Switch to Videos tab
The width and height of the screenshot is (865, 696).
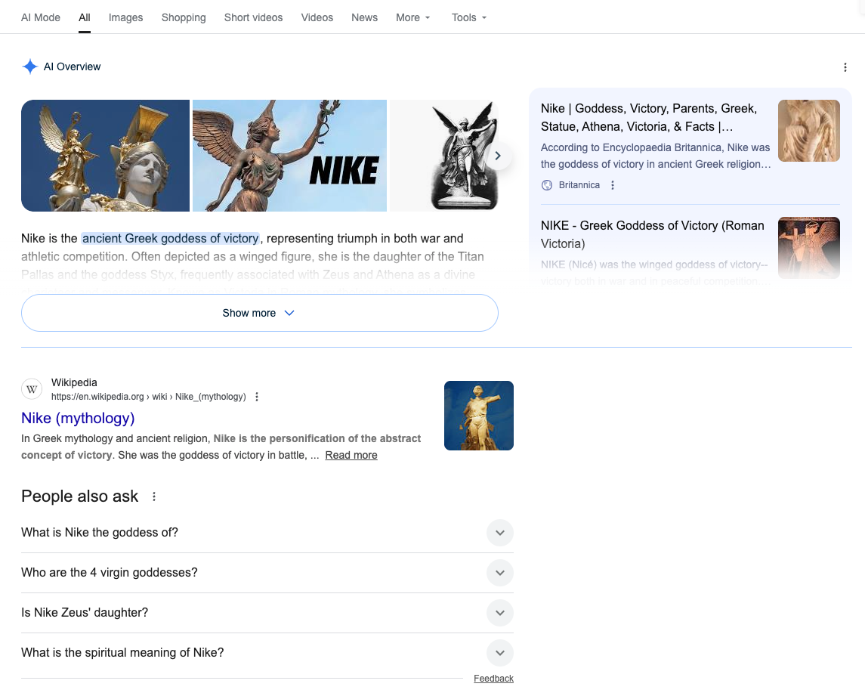click(x=317, y=17)
